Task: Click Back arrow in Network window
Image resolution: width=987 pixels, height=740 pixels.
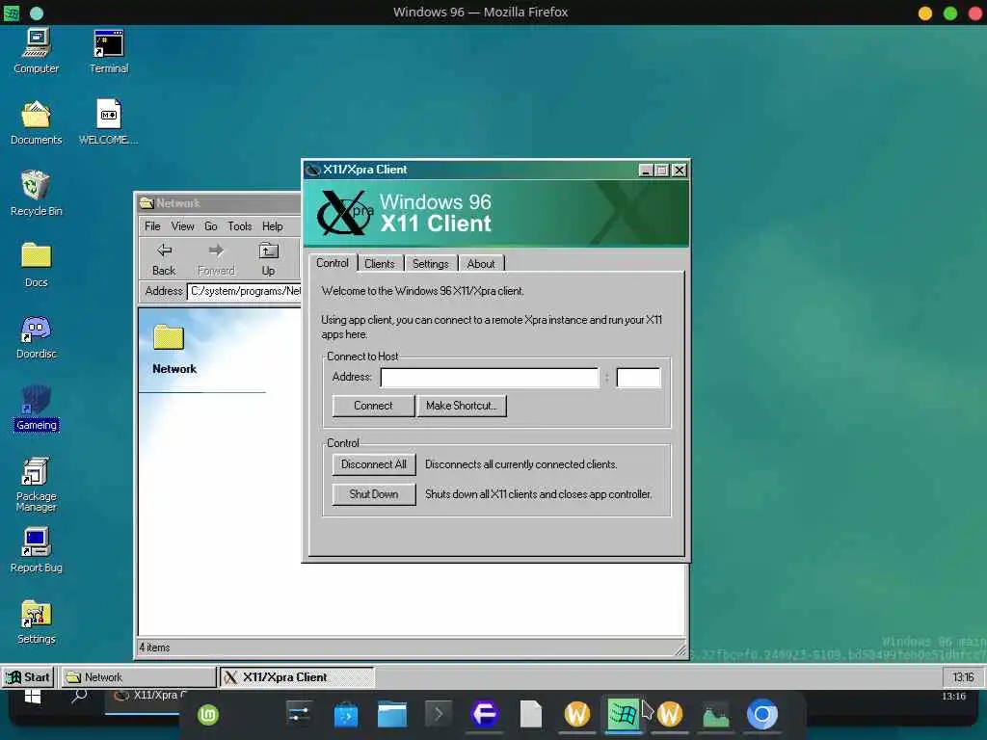Action: coord(164,259)
